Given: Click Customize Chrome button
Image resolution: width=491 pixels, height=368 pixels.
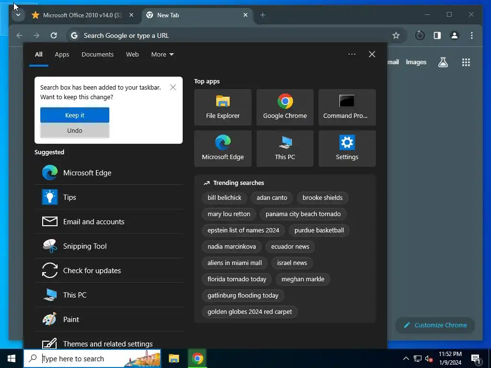Looking at the screenshot, I should coord(435,325).
